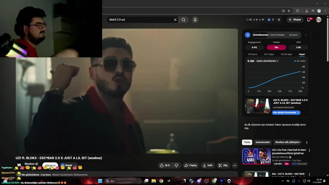Open Chrome three-dot menu
329x185 pixels.
pyautogui.click(x=325, y=11)
